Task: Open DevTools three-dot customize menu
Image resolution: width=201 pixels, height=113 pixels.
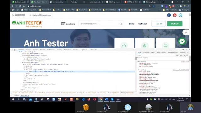Action: tap(186, 50)
